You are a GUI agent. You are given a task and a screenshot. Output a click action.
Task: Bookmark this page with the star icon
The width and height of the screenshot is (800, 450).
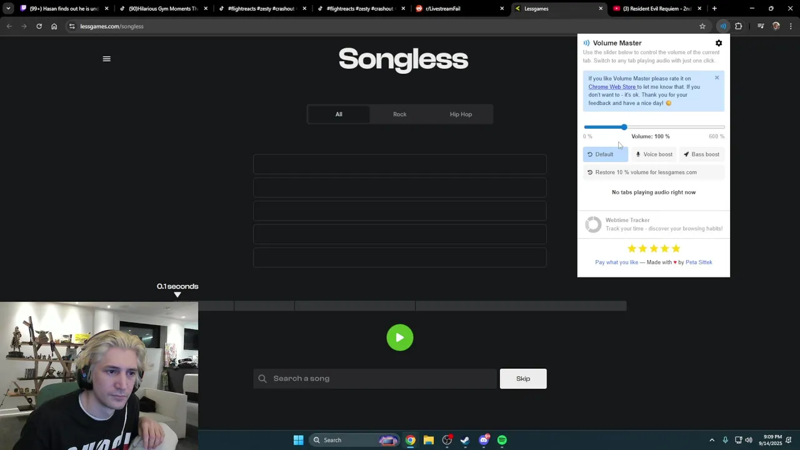point(702,26)
